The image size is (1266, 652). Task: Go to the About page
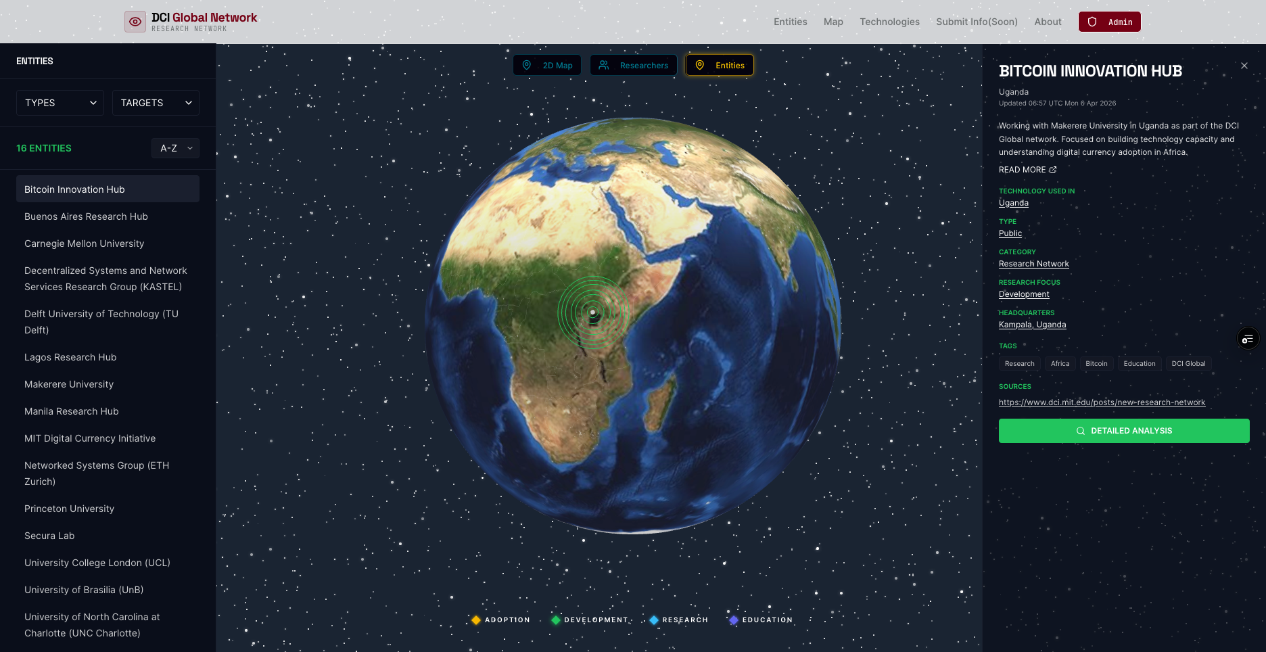click(x=1048, y=22)
